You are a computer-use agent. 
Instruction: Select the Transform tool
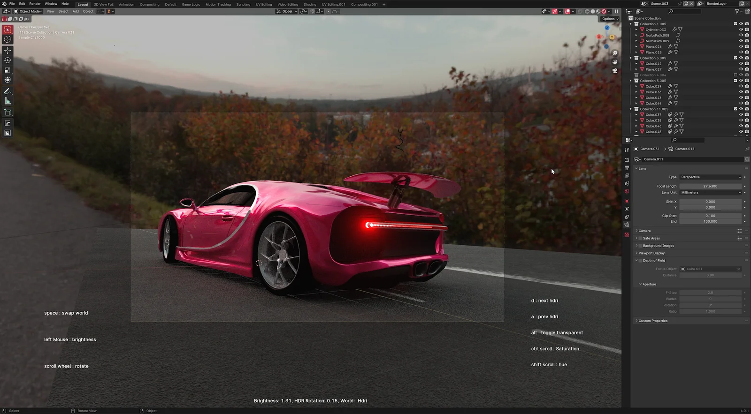tap(8, 80)
